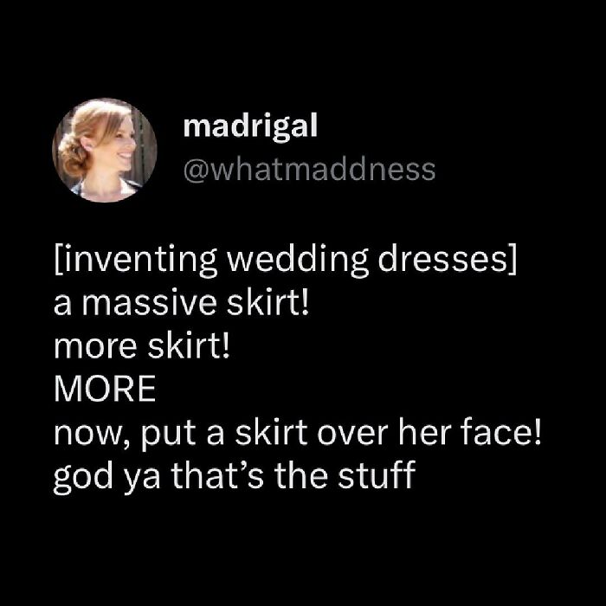Click the word "now," in the tweet
The height and width of the screenshot is (606, 606).
pos(93,433)
